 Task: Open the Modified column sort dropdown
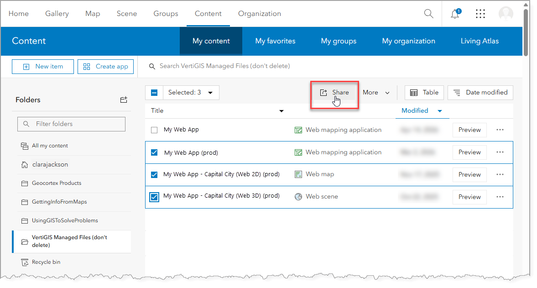tap(440, 111)
